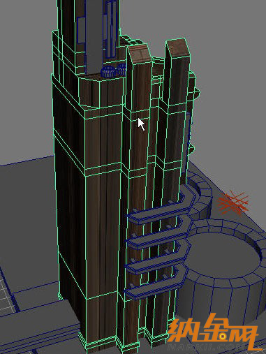
Task: Select the red light locator icon
Action: 232,202
